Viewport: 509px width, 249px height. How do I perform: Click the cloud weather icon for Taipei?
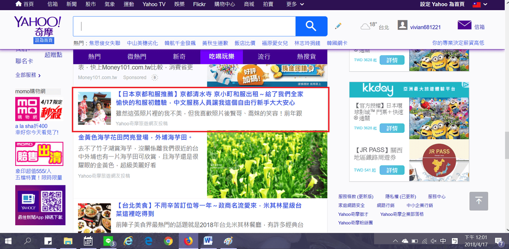coord(365,27)
